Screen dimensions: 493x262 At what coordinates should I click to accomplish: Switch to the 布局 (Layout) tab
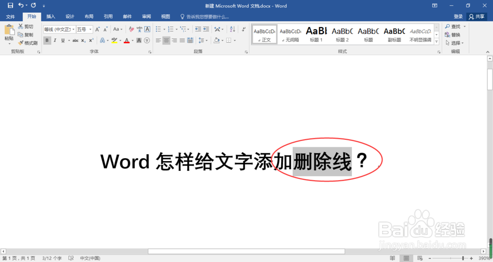click(89, 16)
